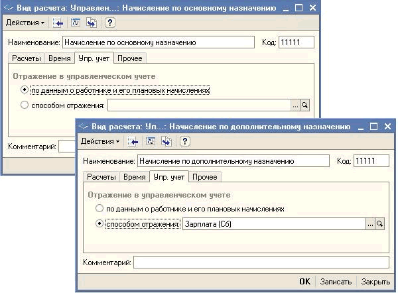Select 'способом отражения' radio in the back window

[x=25, y=105]
